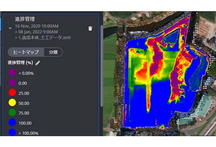Image resolution: width=216 pixels, height=147 pixels.
Task: Select the green 75.00 swatch
Action: [12, 113]
